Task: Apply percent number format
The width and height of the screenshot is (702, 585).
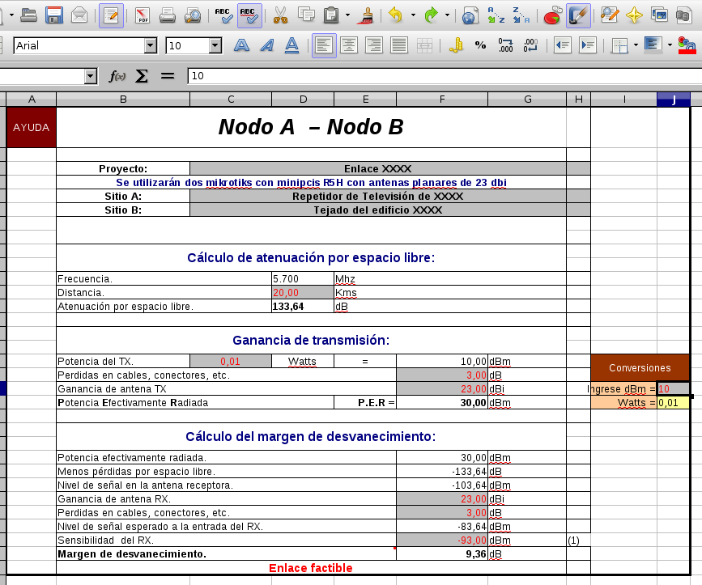Action: pos(481,46)
